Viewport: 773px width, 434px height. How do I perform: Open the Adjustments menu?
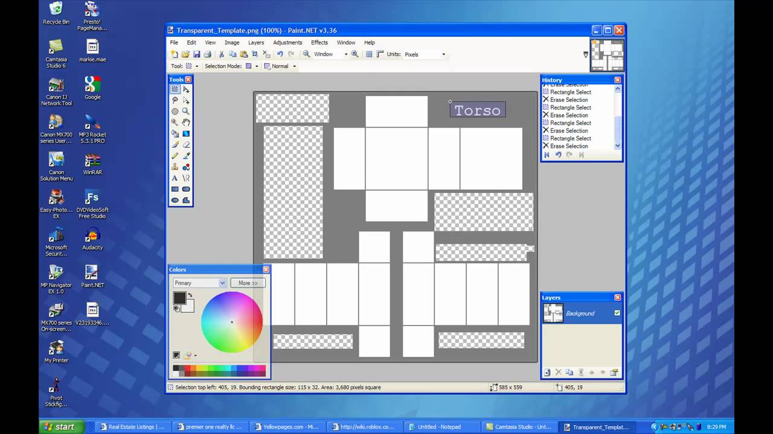pos(287,43)
